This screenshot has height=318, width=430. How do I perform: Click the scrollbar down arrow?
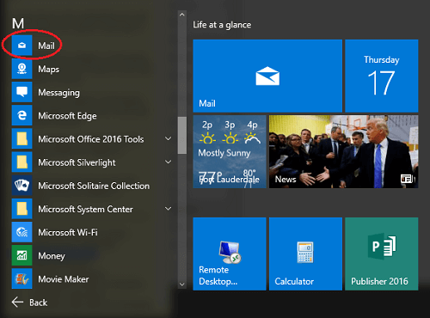click(x=181, y=284)
